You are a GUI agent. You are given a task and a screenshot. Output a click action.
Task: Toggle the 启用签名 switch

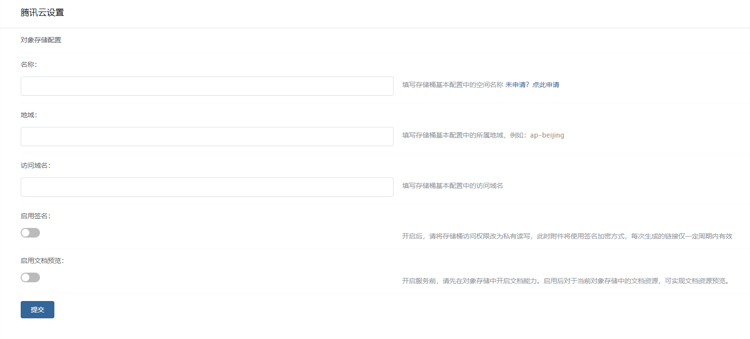[x=30, y=233]
